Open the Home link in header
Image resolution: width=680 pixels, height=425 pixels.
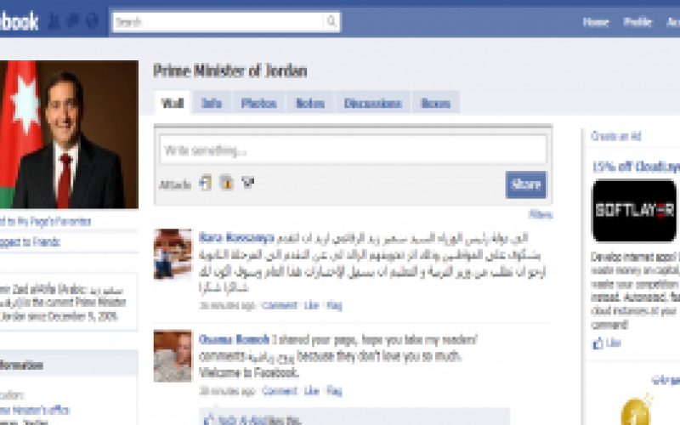pyautogui.click(x=596, y=22)
